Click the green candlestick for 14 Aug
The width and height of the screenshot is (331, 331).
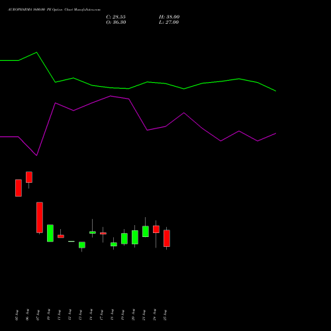(x=93, y=232)
